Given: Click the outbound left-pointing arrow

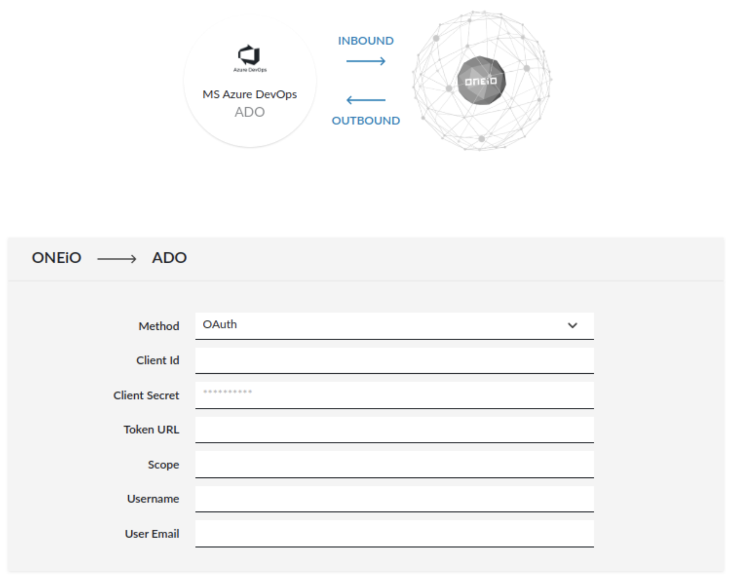Looking at the screenshot, I should [x=365, y=100].
